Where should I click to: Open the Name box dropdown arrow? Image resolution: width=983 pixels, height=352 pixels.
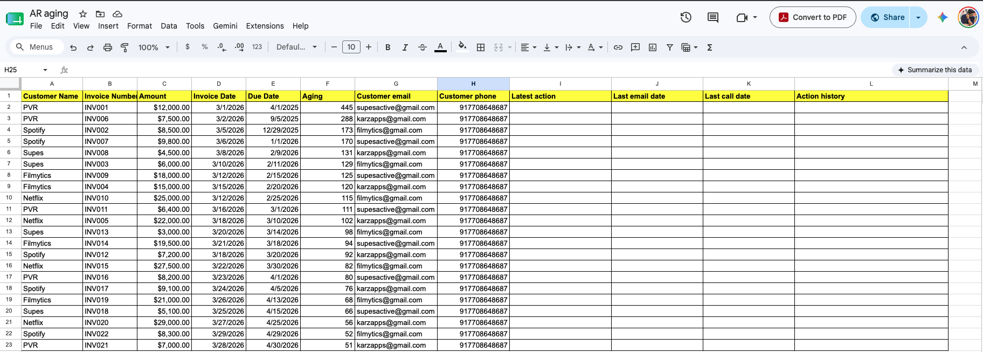pos(45,70)
